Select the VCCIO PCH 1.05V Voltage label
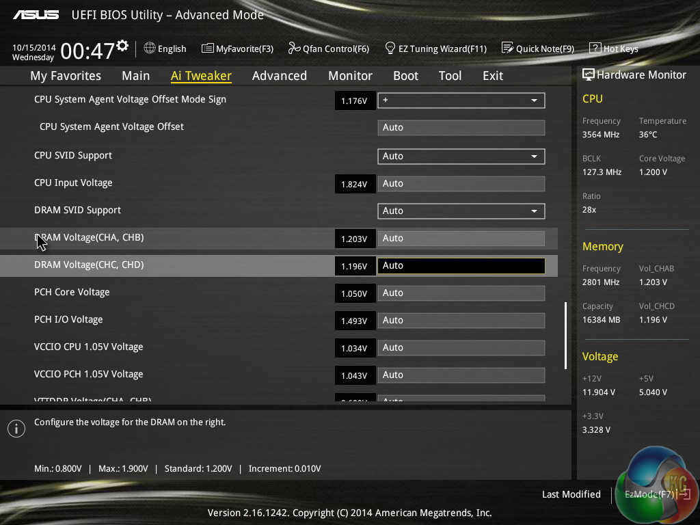Screen dimensions: 700x525 click(88, 374)
